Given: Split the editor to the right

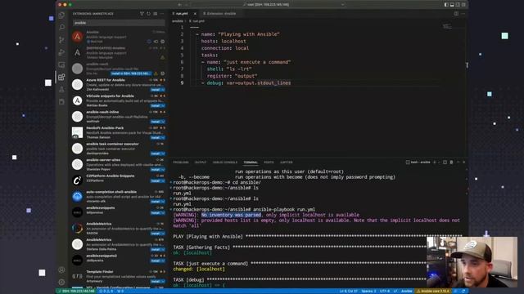Looking at the screenshot, I should (456, 14).
